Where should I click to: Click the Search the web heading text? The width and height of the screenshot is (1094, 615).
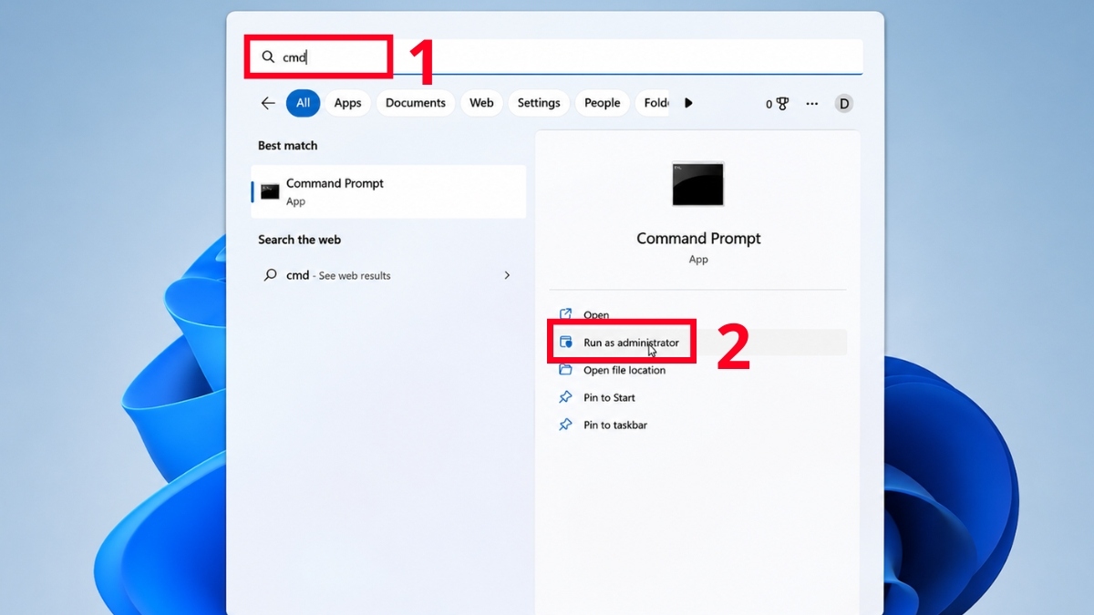point(299,240)
